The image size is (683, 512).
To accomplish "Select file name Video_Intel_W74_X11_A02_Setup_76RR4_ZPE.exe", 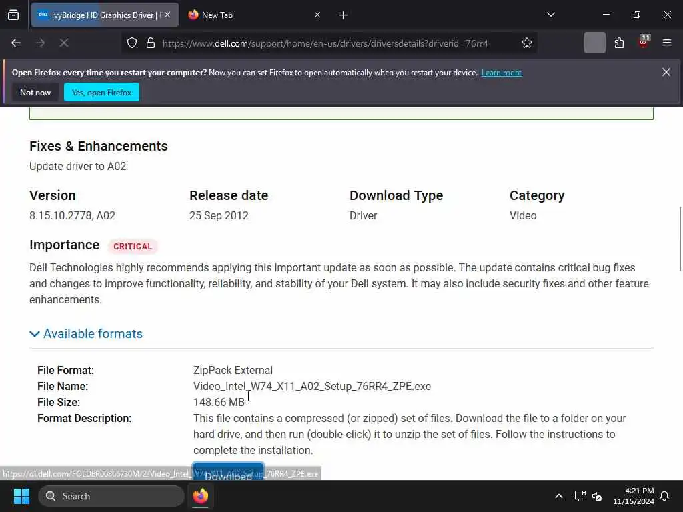I will [x=312, y=386].
